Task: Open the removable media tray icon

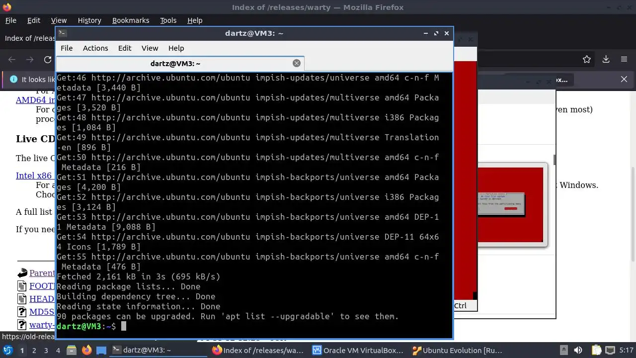Action: (x=563, y=350)
